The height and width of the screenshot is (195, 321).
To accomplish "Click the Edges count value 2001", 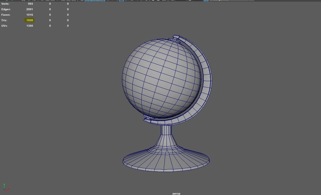I will tap(29, 9).
